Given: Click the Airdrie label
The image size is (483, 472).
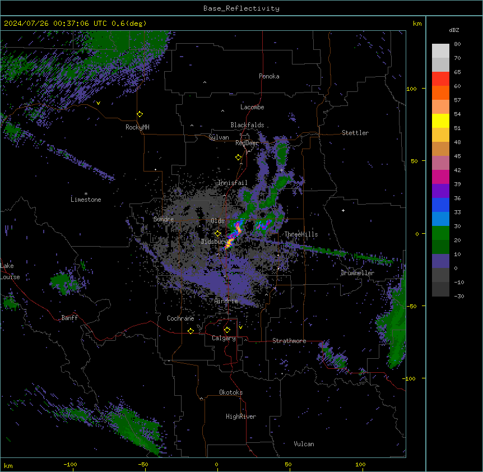Looking at the screenshot, I should pyautogui.click(x=226, y=301).
